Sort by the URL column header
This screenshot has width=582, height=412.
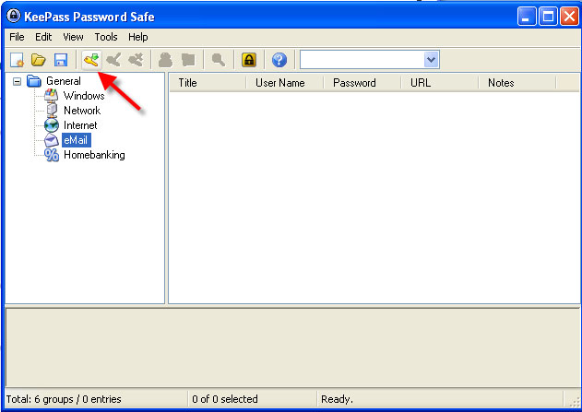click(x=440, y=83)
